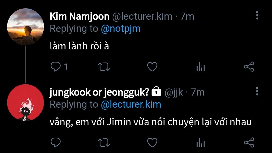Open more options for jungkook's tweet

tap(257, 91)
